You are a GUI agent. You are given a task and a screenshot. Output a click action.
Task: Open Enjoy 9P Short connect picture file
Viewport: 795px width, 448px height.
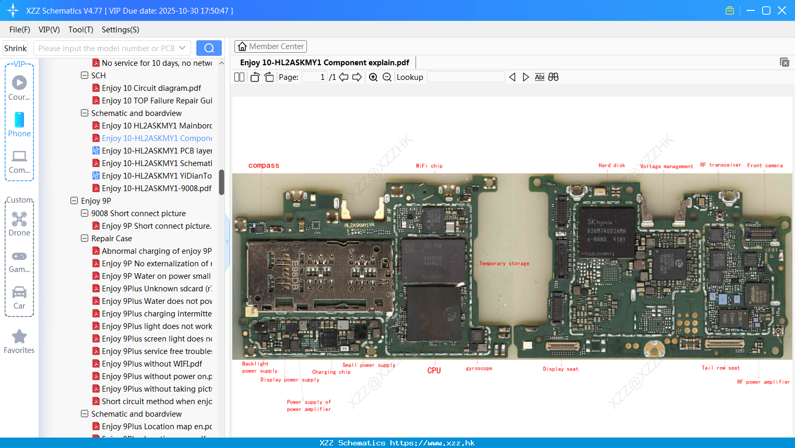click(152, 226)
